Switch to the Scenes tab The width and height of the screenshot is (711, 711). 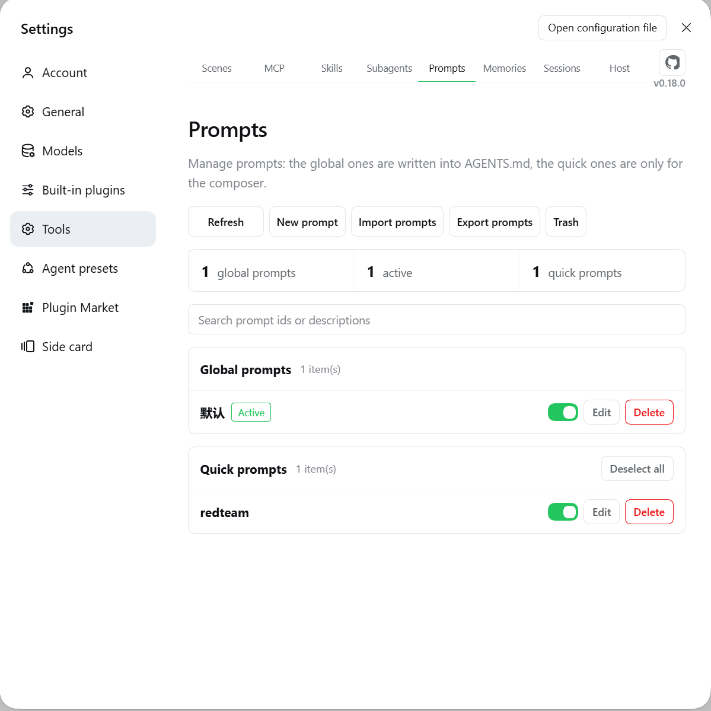pyautogui.click(x=217, y=68)
